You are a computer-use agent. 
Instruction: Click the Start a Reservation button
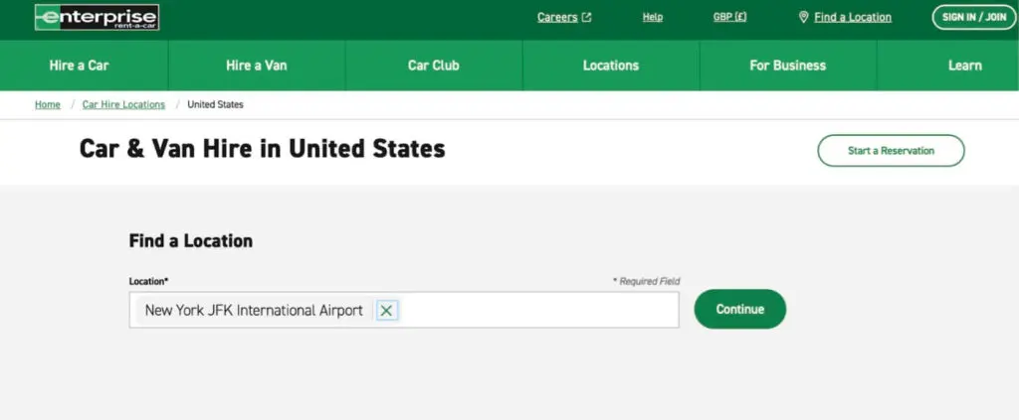pos(891,151)
